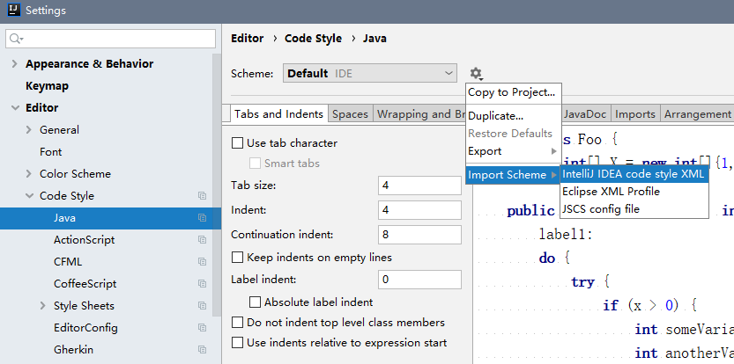Open Gherkin code style settings
This screenshot has height=364, width=734.
[x=73, y=350]
